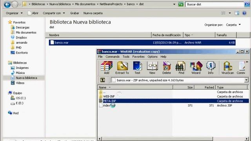Open Vídeos library in sidebar
Screen dimensions: 251x141
pyautogui.click(x=17, y=83)
